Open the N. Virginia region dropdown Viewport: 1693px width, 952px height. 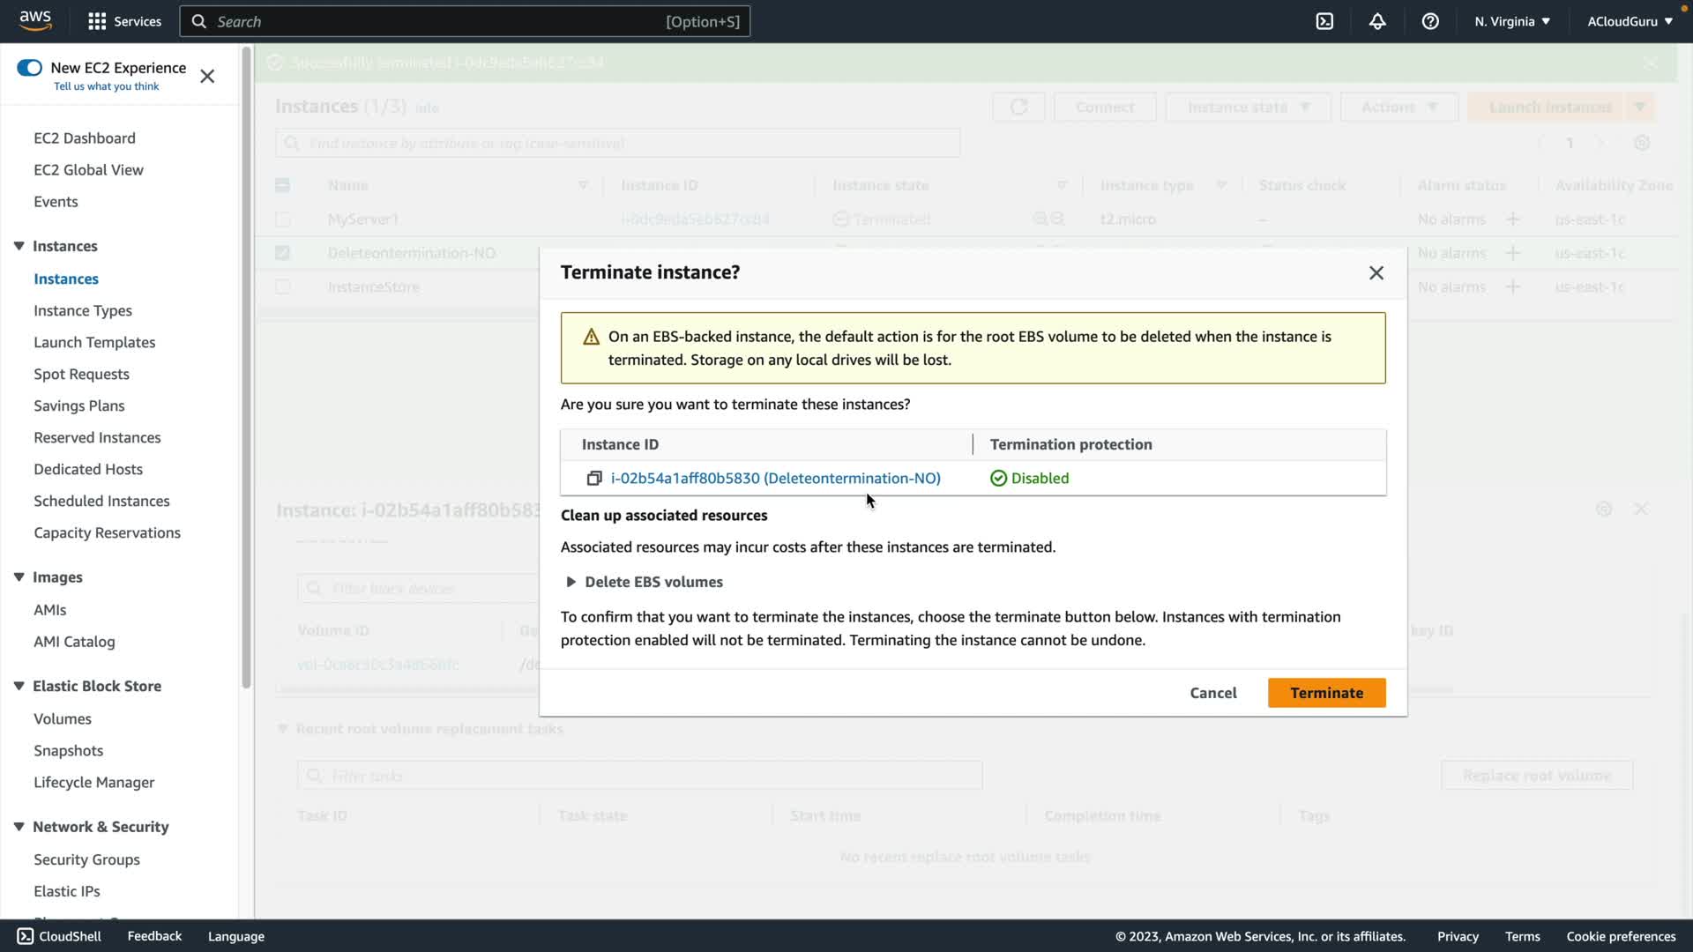(x=1511, y=21)
